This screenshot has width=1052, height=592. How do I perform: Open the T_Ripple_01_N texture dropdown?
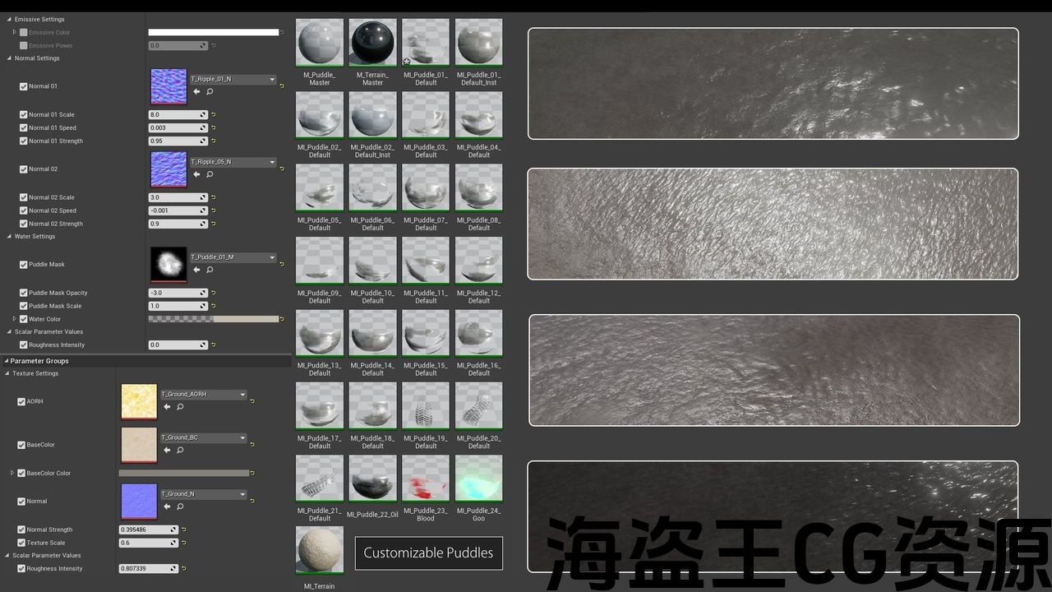point(272,80)
